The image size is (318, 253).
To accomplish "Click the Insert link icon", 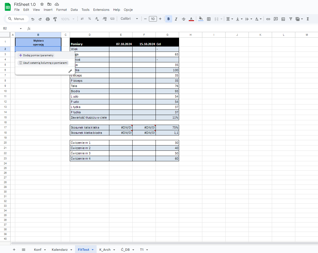I will 268,19.
